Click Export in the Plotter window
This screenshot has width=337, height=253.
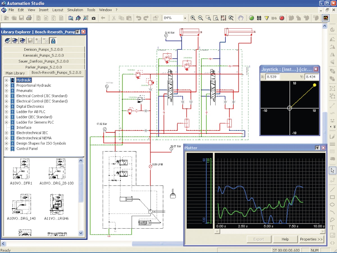(259, 239)
